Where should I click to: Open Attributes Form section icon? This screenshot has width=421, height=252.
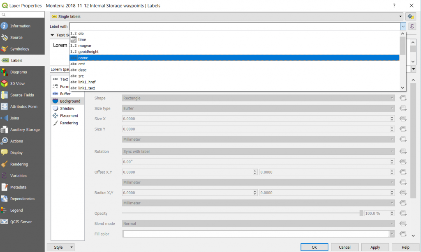4,106
